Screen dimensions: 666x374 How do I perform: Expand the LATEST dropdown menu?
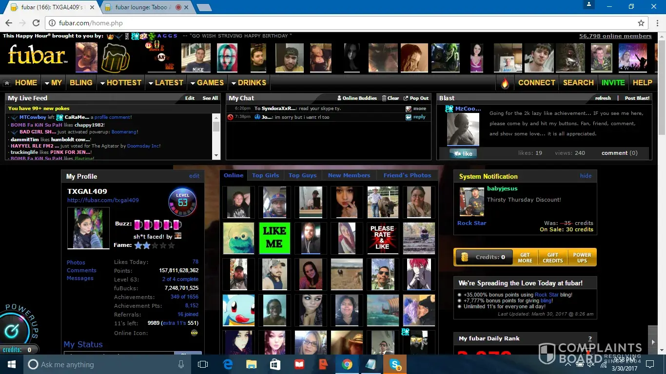166,83
